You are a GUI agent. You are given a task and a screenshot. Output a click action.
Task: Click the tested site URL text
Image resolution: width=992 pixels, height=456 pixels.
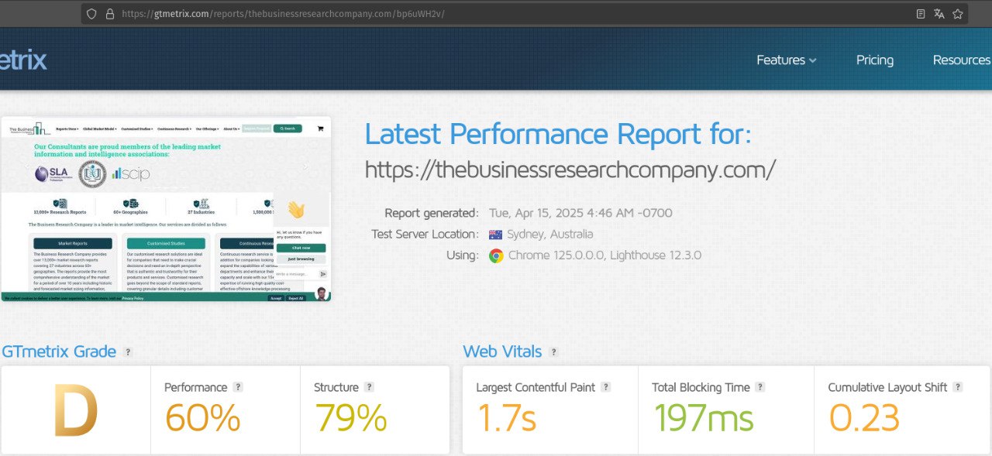pyautogui.click(x=570, y=170)
